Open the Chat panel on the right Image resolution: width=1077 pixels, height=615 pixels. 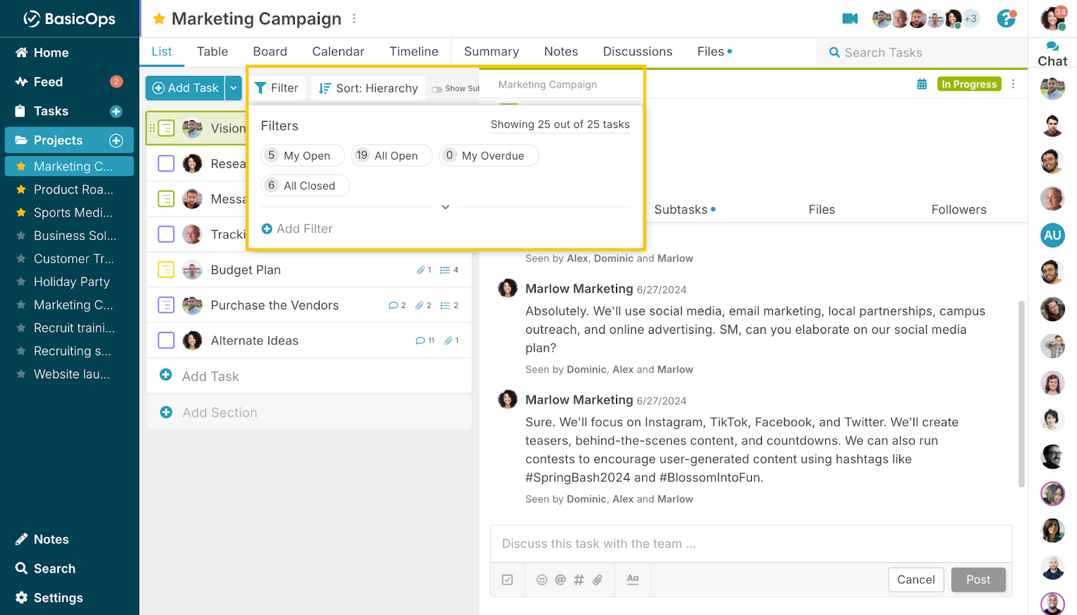(1052, 52)
